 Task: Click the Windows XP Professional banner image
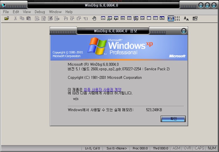tap(119, 48)
